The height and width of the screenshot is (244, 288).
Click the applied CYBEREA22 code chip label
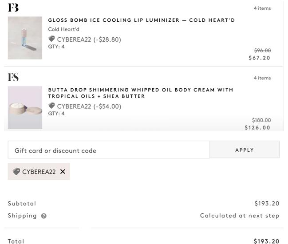click(39, 172)
